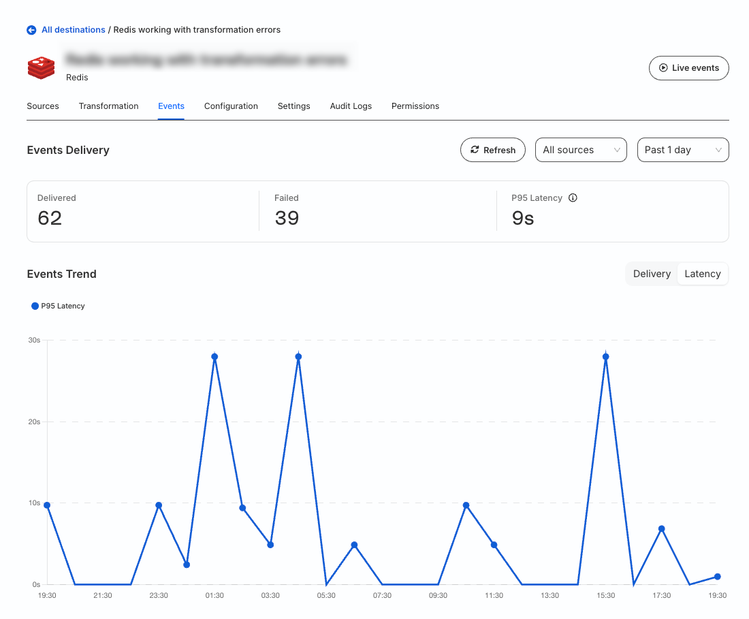Switch to the Transformation tab

coord(108,106)
